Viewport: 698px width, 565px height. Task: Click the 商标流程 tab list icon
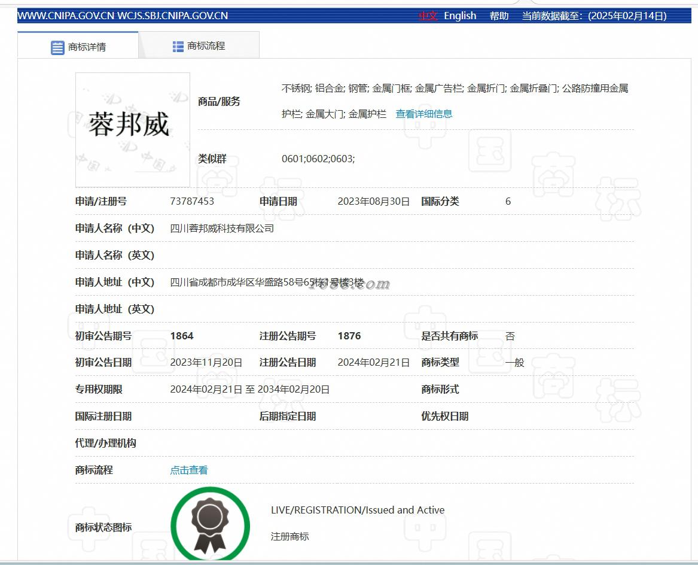click(x=178, y=46)
